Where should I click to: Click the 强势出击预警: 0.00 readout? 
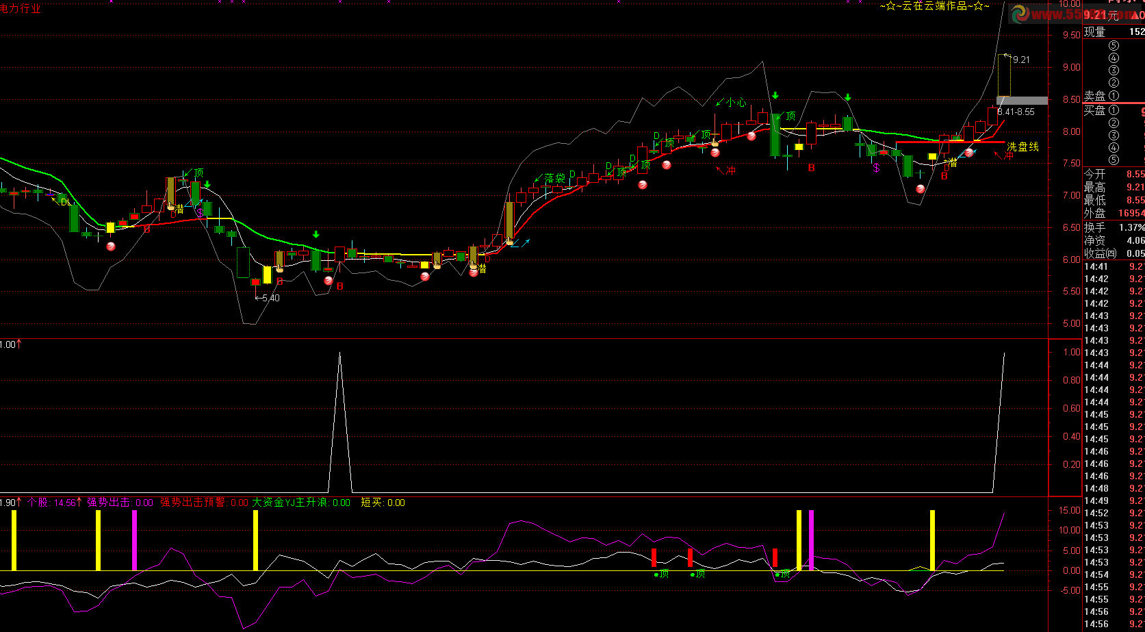[204, 503]
